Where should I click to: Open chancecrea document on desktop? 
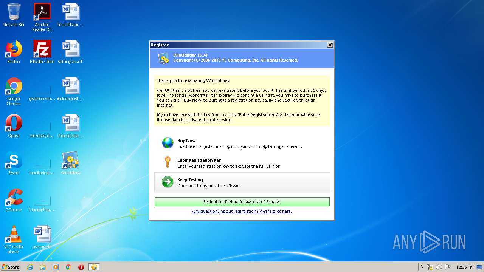pyautogui.click(x=70, y=126)
